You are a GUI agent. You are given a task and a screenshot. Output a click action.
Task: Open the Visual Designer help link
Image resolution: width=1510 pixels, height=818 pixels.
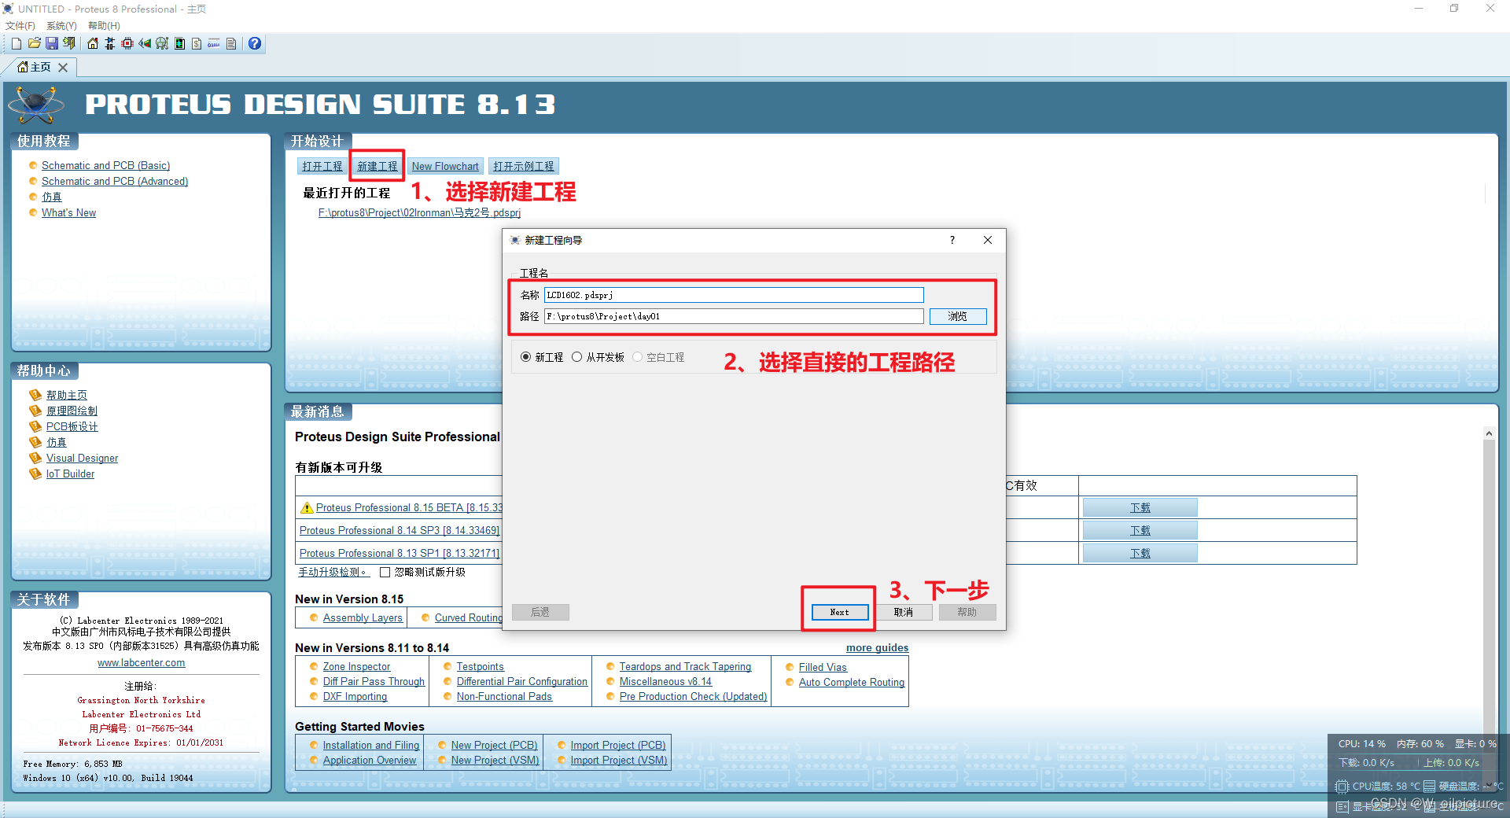click(x=82, y=458)
